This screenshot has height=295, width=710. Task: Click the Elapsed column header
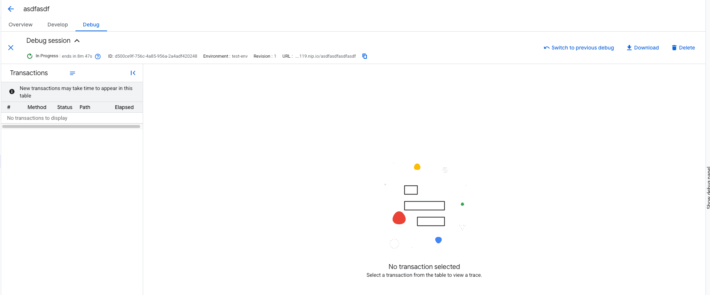(124, 107)
